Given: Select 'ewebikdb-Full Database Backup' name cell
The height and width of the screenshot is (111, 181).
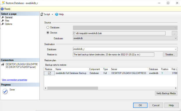Looking at the screenshot, I should 71,73.
